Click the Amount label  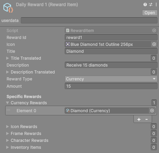coord(14,86)
